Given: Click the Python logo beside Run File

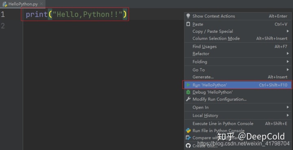Looking at the screenshot, I should pyautogui.click(x=188, y=131).
